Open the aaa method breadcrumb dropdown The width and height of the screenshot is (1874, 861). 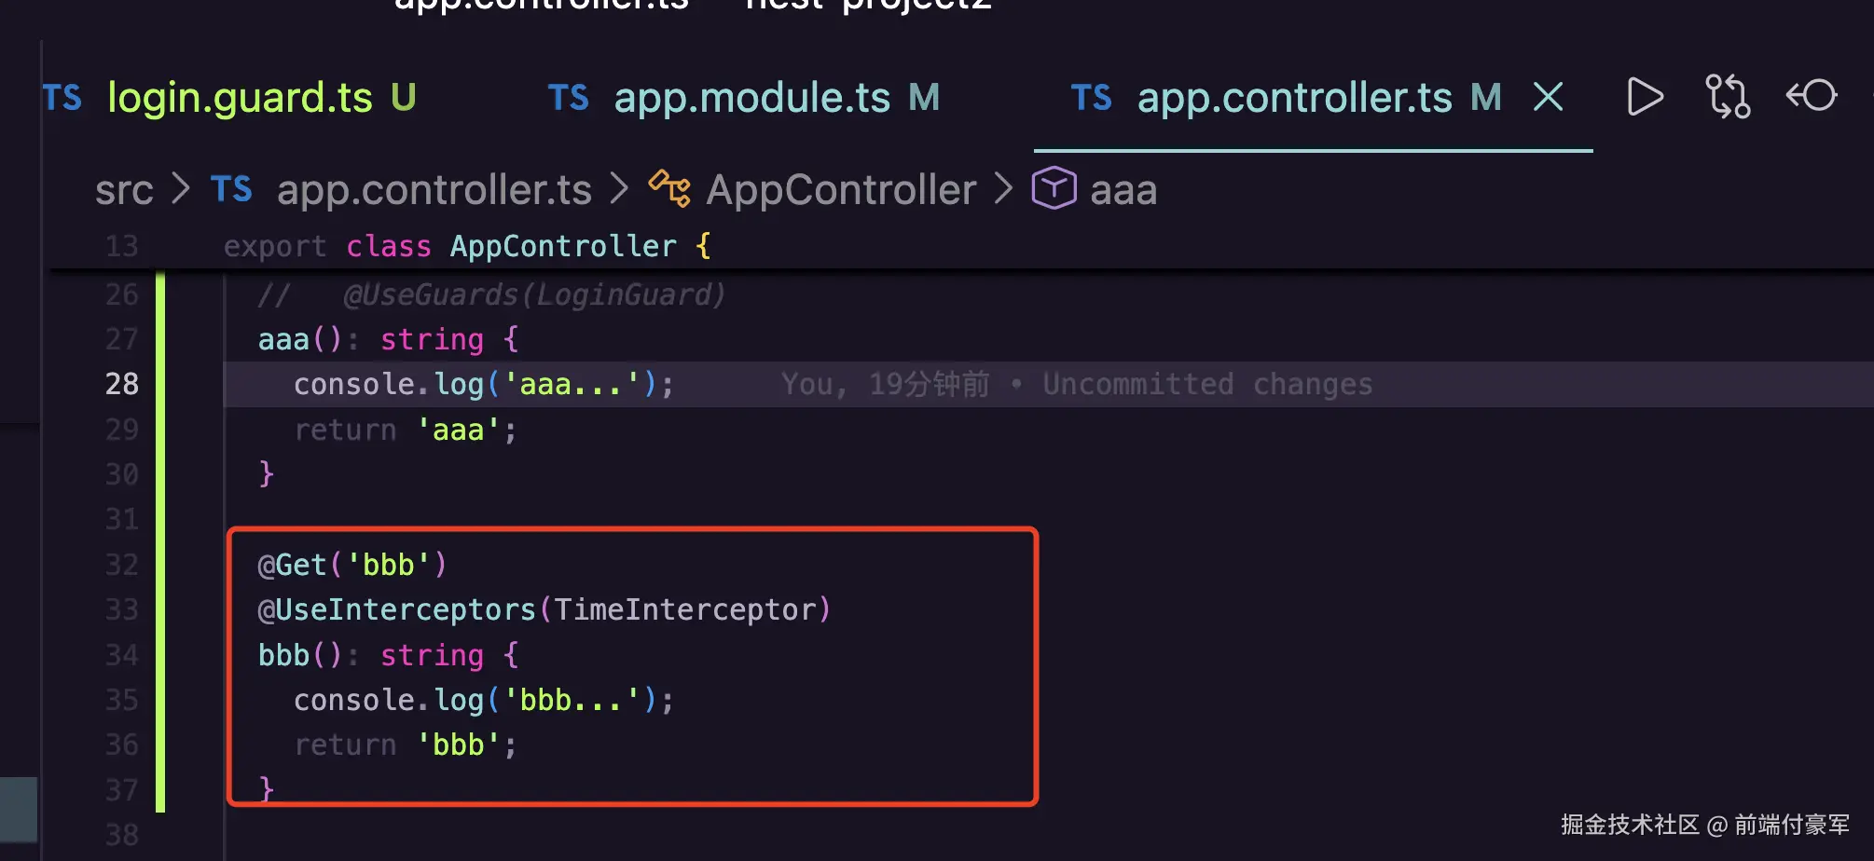(1123, 190)
